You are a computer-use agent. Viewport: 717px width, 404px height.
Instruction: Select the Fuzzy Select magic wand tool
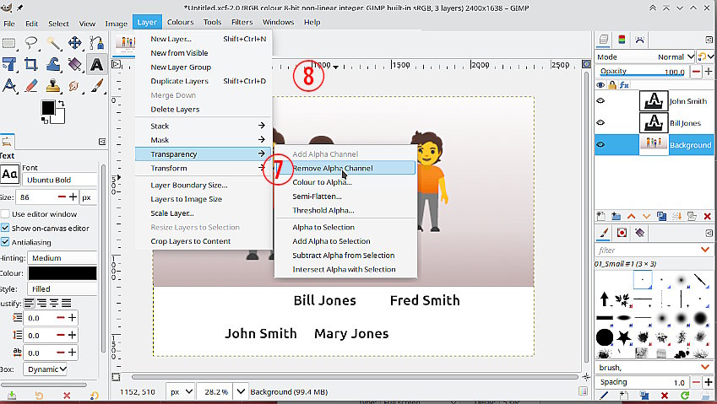tap(53, 43)
